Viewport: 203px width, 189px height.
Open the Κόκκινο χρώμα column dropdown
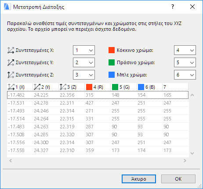click(185, 50)
